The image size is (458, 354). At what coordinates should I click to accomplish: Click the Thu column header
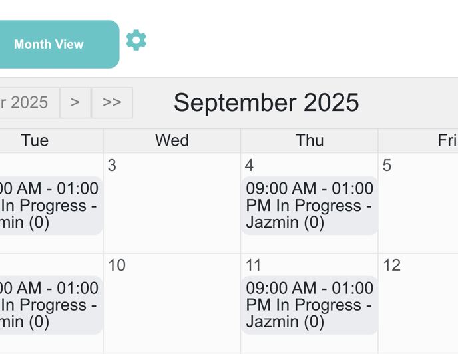[x=310, y=140]
